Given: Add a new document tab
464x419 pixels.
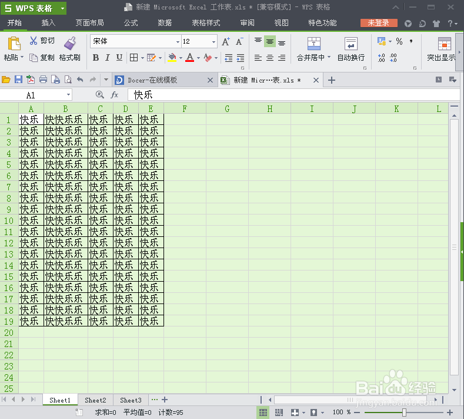Looking at the screenshot, I should tap(332, 80).
